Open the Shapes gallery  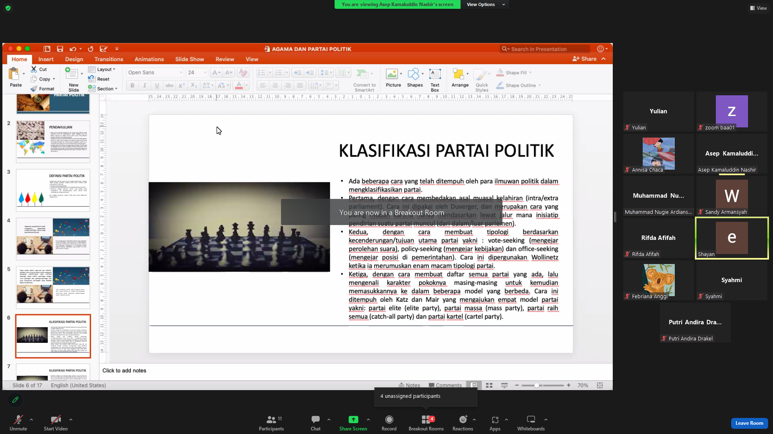415,78
